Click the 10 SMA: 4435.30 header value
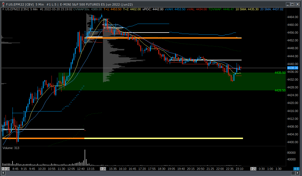This screenshot has height=176, width=302. coord(247,9)
